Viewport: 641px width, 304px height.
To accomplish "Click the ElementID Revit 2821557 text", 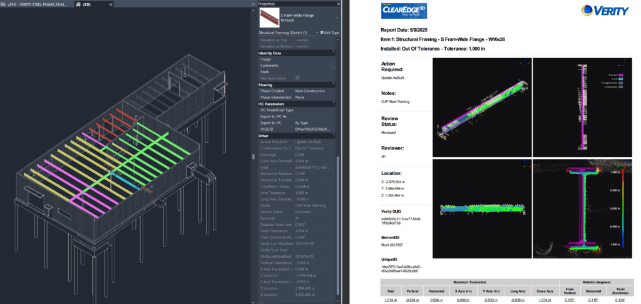I will pyautogui.click(x=391, y=245).
